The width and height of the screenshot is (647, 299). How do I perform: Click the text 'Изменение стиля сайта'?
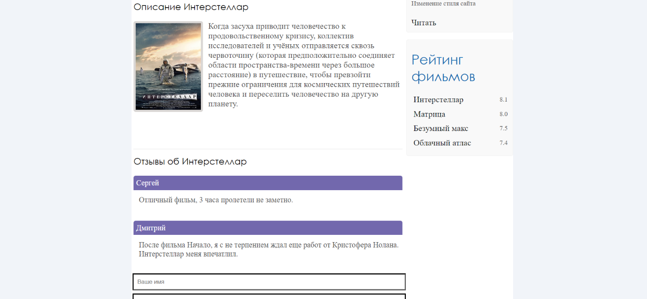coord(443,4)
